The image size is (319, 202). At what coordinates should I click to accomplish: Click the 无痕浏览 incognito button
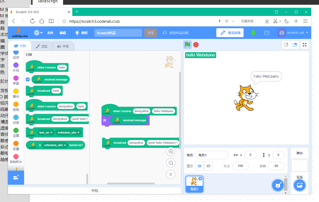click(x=247, y=21)
